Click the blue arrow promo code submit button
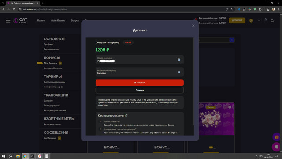This screenshot has width=282, height=159. tap(232, 40)
